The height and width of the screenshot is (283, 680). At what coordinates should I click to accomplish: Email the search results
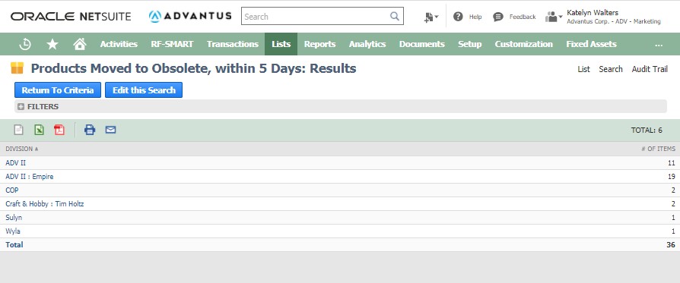(x=110, y=130)
